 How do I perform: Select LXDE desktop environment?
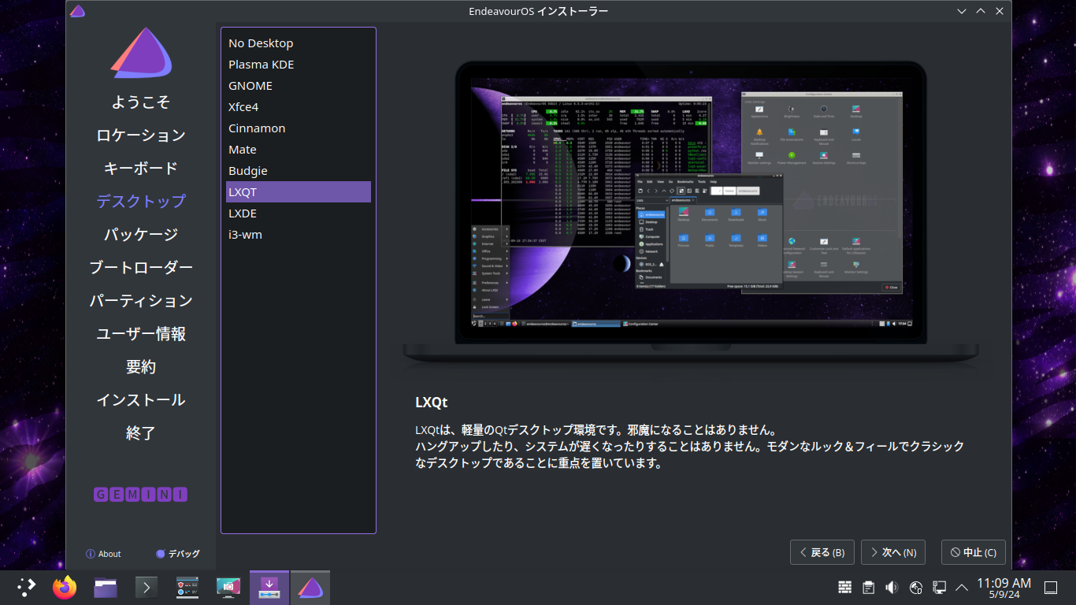(x=298, y=213)
